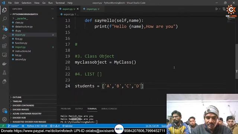Open Explorer more actions ellipsis
Screen dimensions: 238x134
[52, 9]
